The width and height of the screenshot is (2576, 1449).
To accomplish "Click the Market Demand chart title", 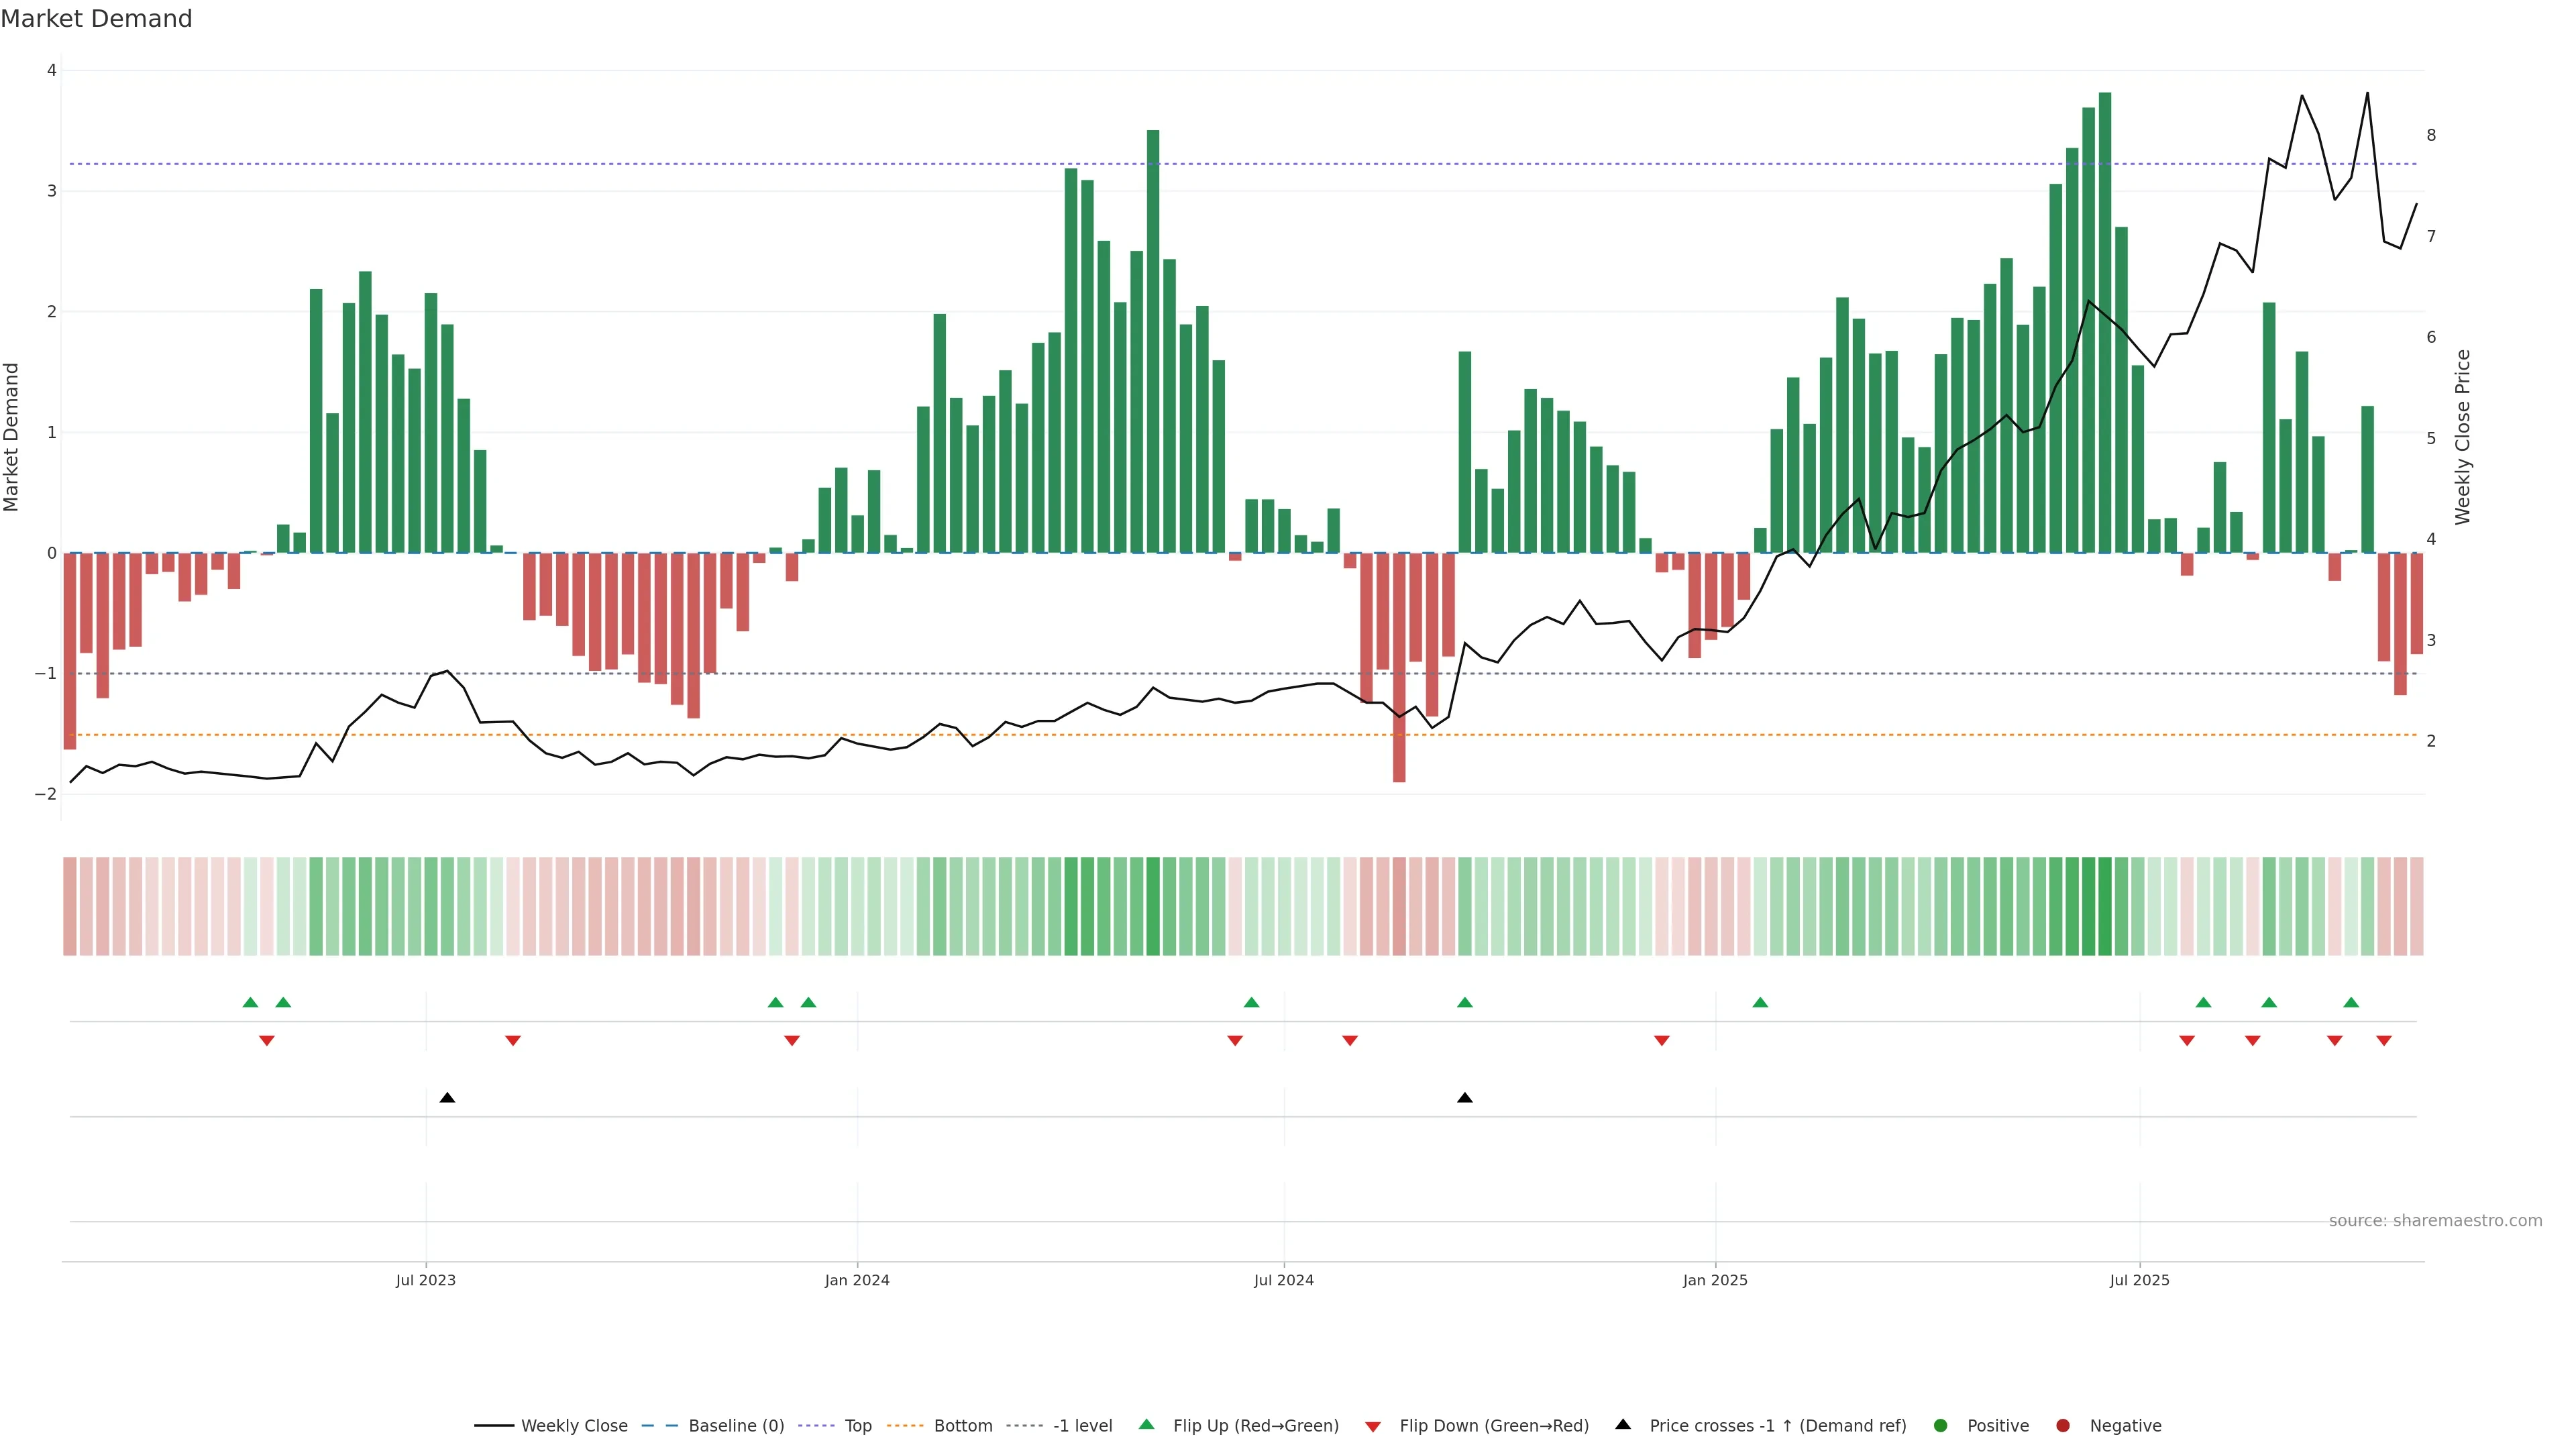I will point(96,19).
